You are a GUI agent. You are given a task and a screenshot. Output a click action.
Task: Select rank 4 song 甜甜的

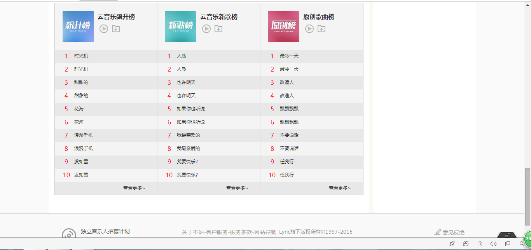(81, 96)
